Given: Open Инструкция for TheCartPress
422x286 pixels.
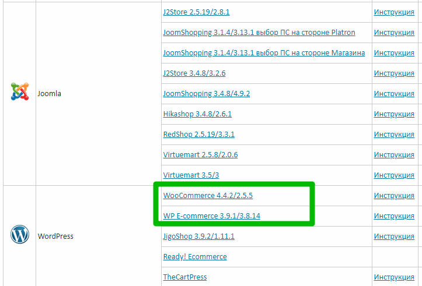Looking at the screenshot, I should (x=394, y=277).
